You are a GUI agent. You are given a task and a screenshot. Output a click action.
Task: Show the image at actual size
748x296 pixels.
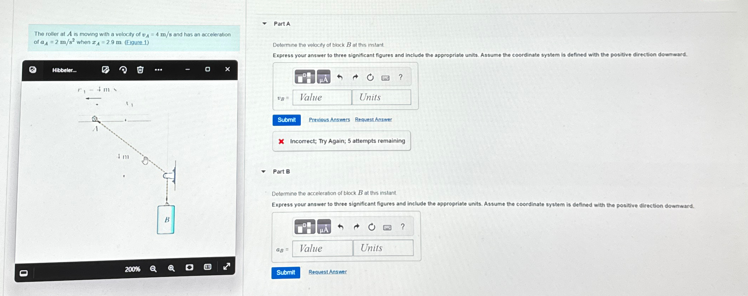207,267
